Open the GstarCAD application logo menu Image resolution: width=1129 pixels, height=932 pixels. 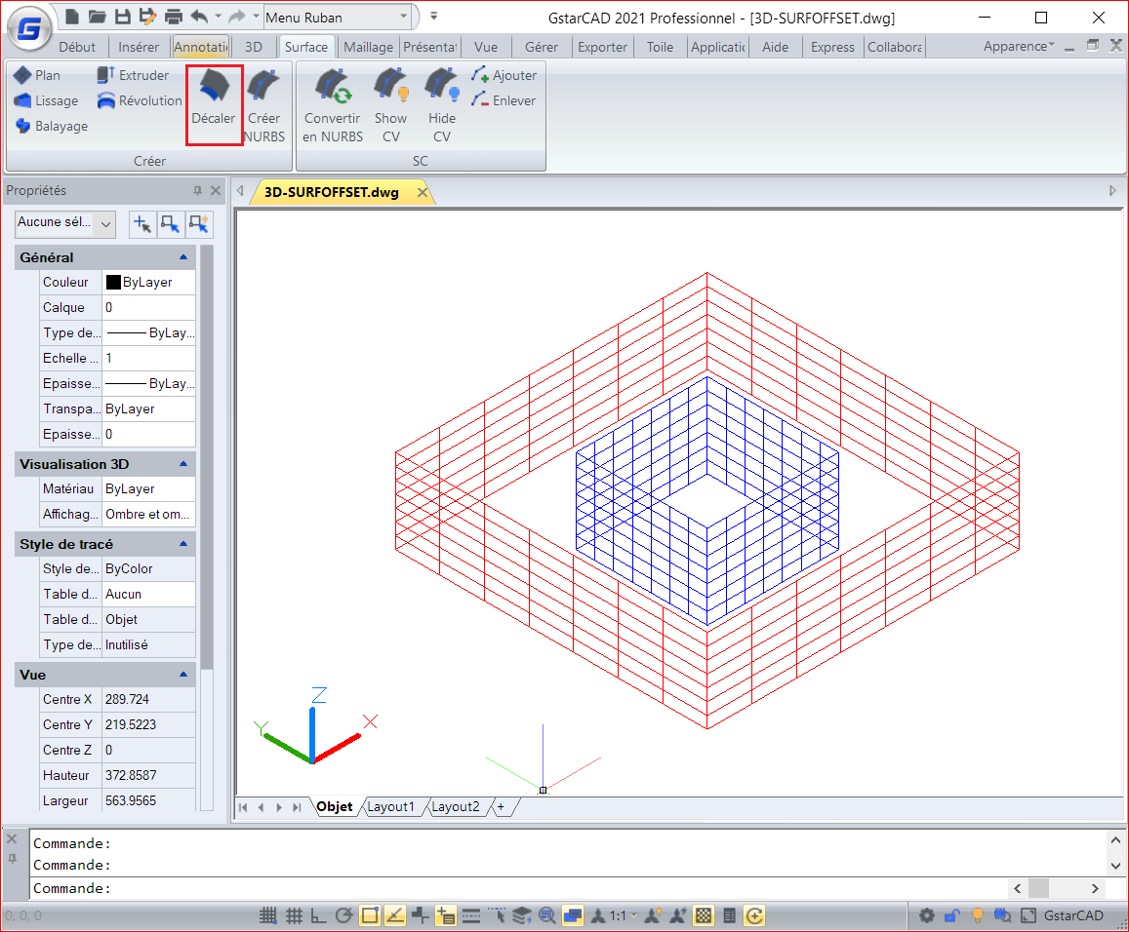tap(29, 29)
